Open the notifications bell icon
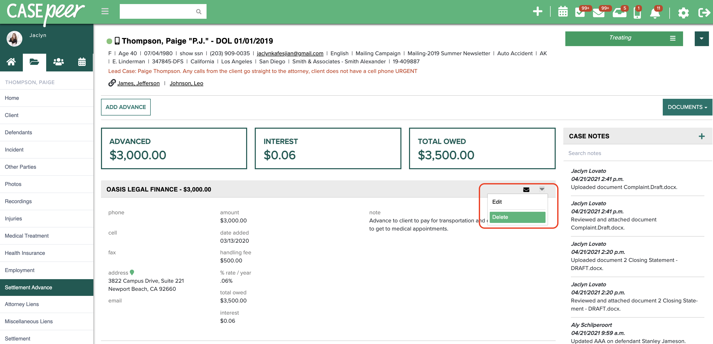This screenshot has width=713, height=344. (655, 13)
